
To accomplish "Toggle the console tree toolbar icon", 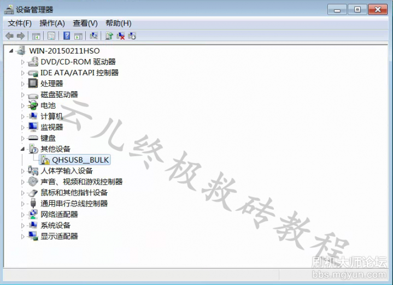I will pyautogui.click(x=36, y=37).
